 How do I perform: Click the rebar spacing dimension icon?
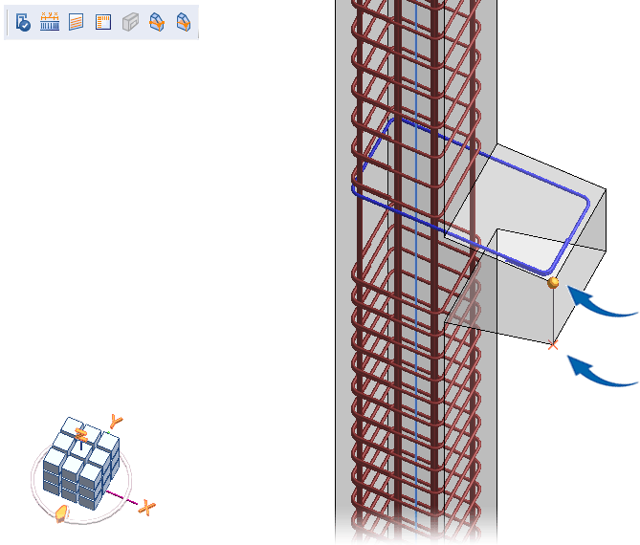(50, 22)
